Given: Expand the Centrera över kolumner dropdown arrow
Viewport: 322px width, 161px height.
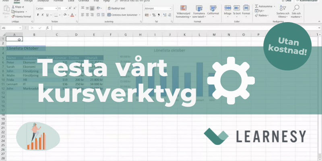Looking at the screenshot, I should [x=140, y=15].
